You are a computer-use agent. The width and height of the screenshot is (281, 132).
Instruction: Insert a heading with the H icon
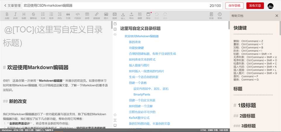pos(24,16)
